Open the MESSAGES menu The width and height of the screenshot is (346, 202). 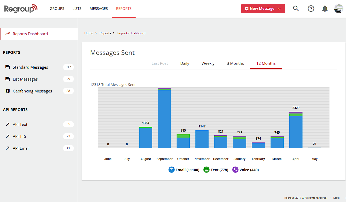click(x=98, y=9)
